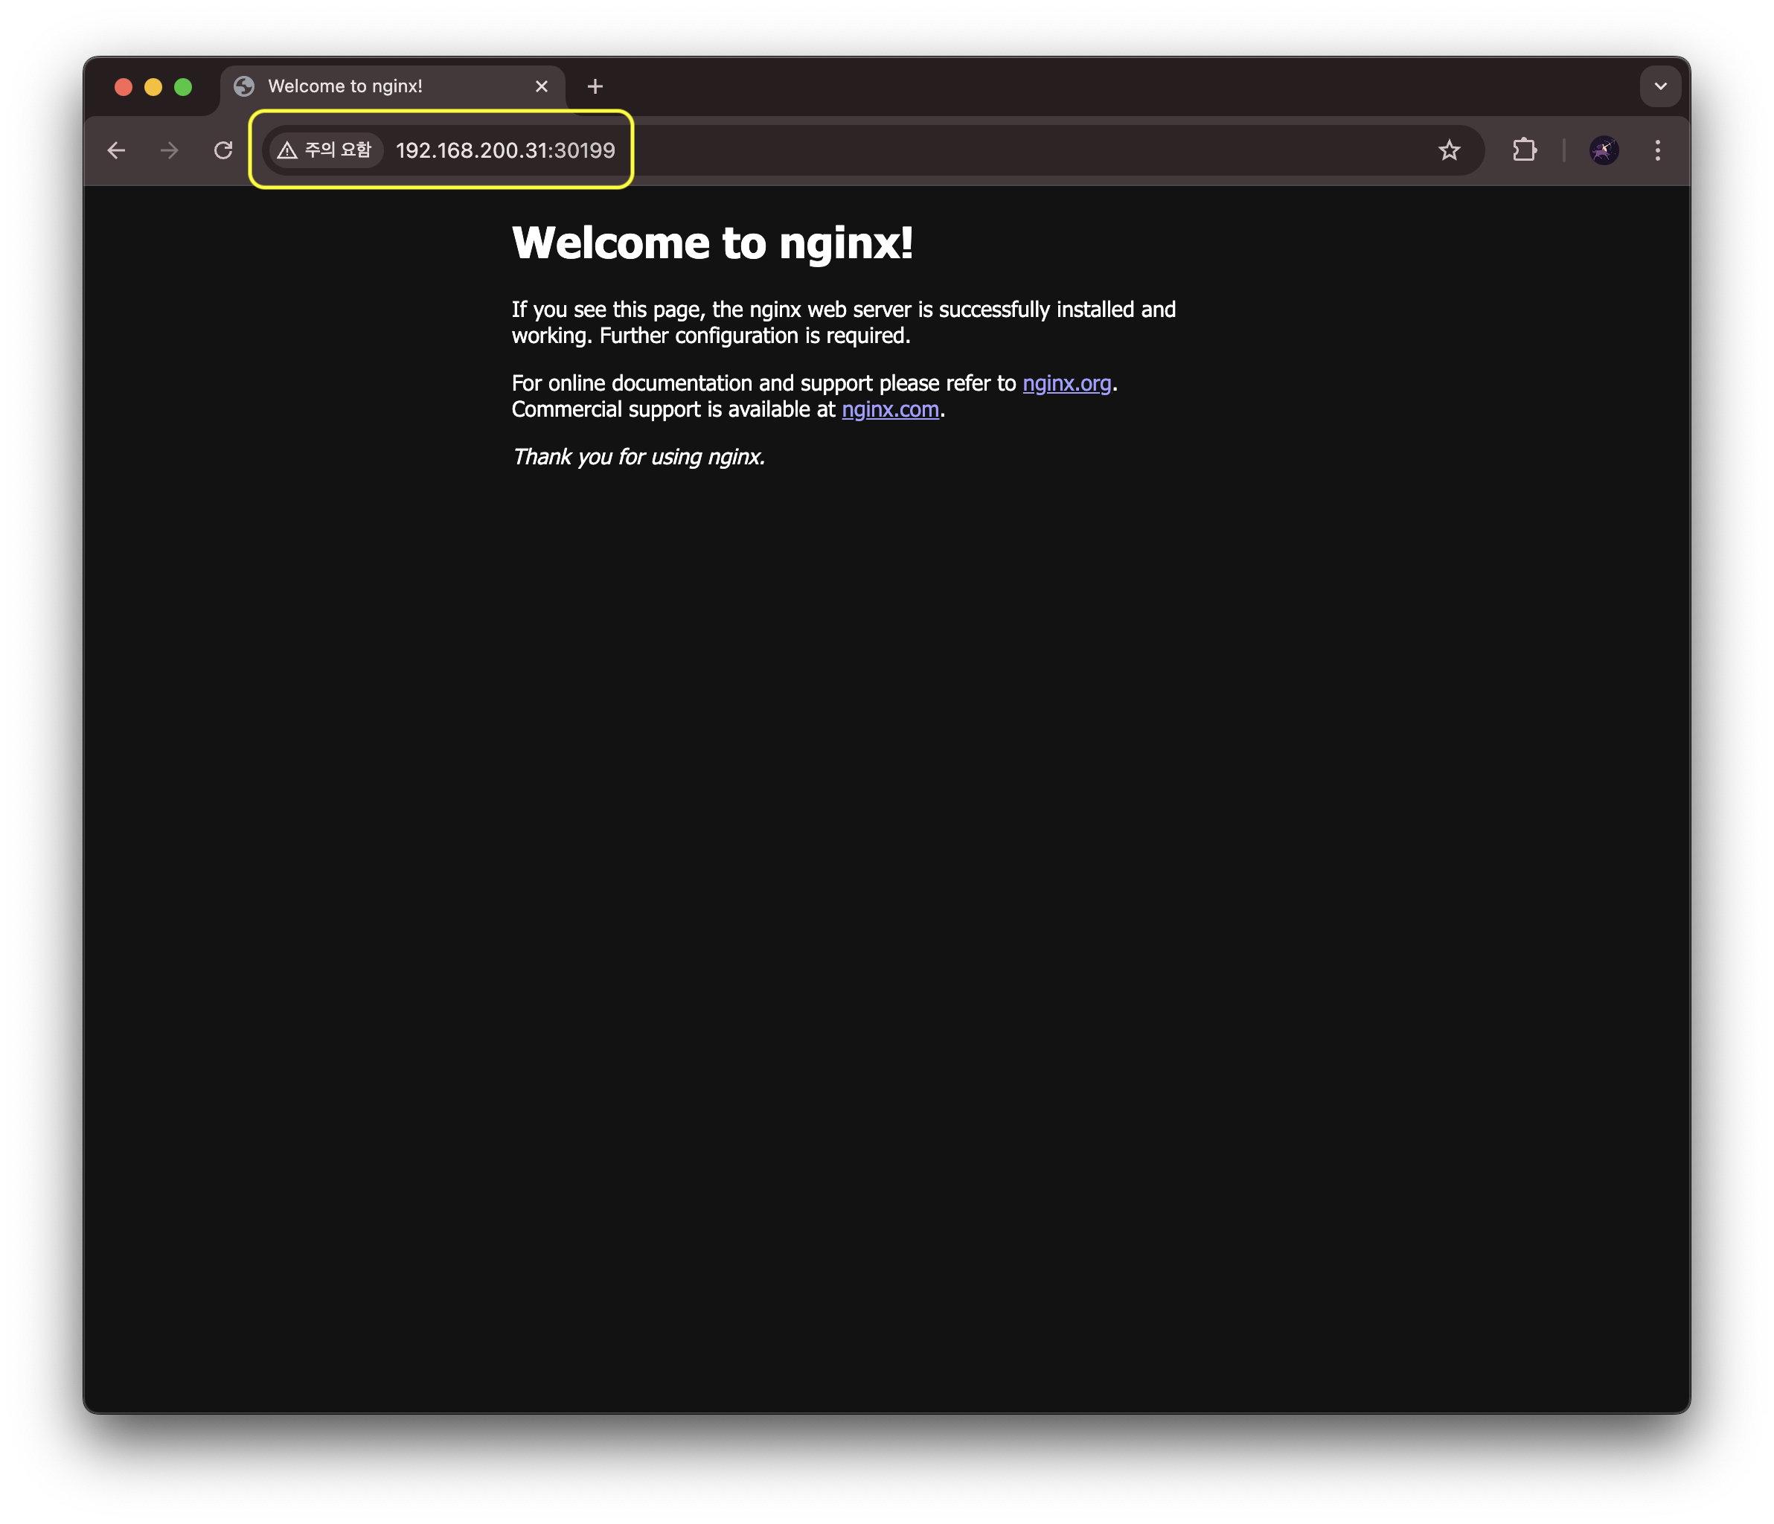Go back with the back arrow
1774x1524 pixels.
(x=116, y=150)
